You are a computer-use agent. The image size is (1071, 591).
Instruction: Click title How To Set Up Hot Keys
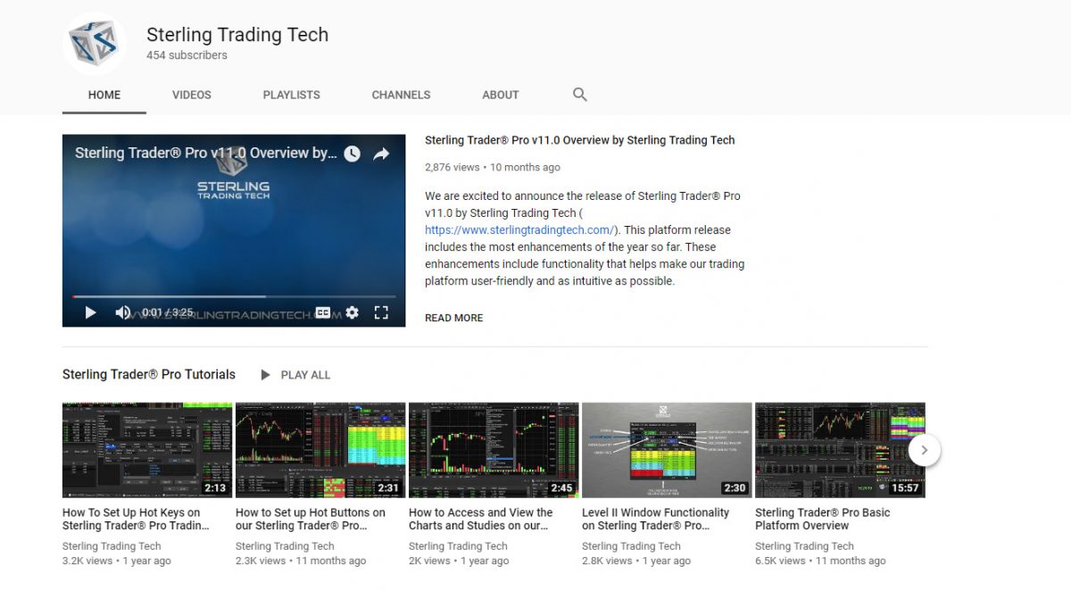137,519
